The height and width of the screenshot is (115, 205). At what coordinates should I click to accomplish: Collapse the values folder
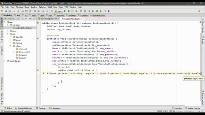[11, 46]
